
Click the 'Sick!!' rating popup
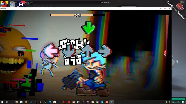74,44
